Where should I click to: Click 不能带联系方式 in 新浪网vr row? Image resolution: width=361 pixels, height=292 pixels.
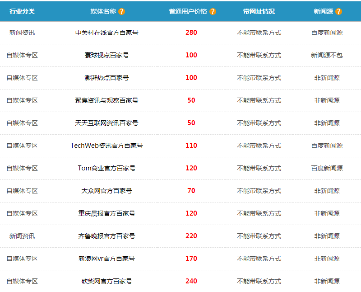pos(259,259)
